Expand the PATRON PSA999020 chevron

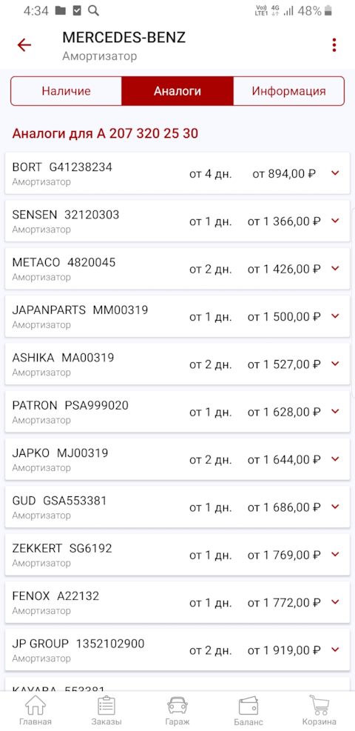(x=335, y=411)
